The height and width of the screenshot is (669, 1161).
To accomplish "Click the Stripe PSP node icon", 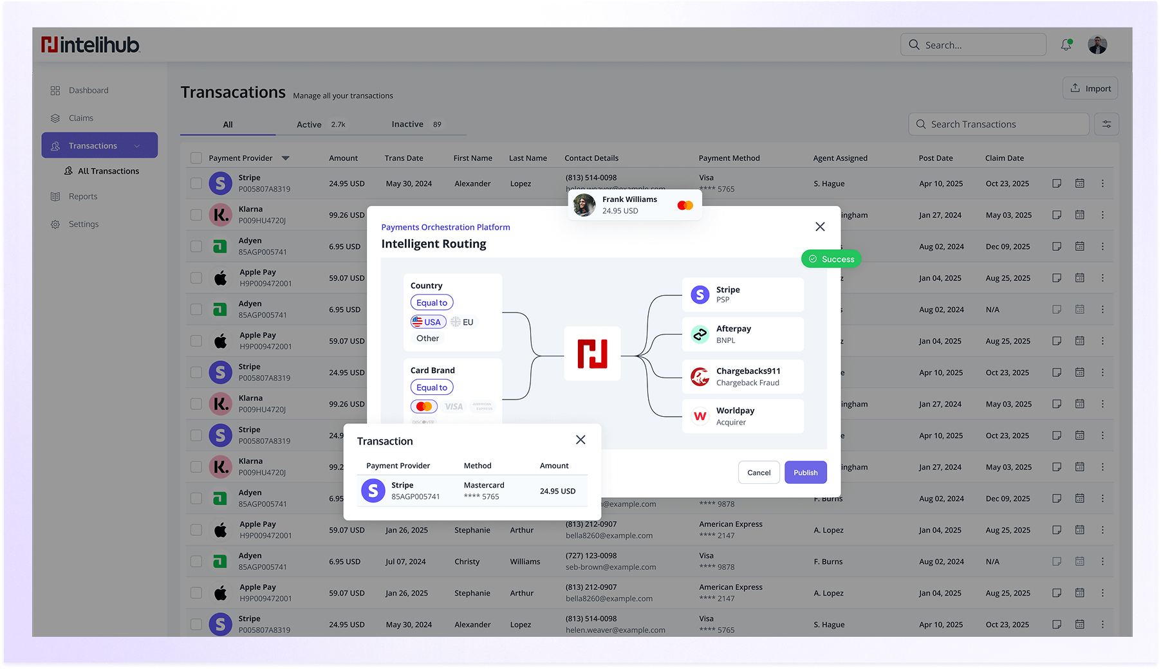I will pos(700,295).
